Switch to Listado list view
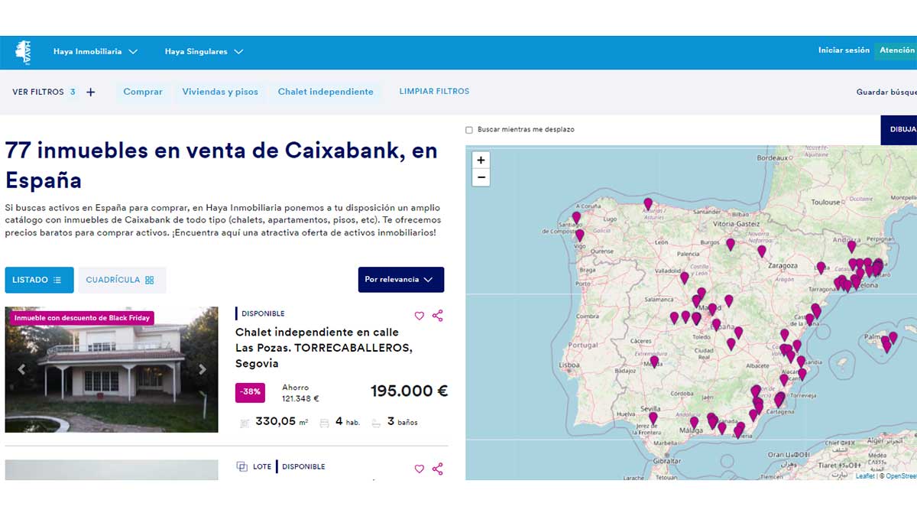Viewport: 917px width, 516px height. point(39,280)
